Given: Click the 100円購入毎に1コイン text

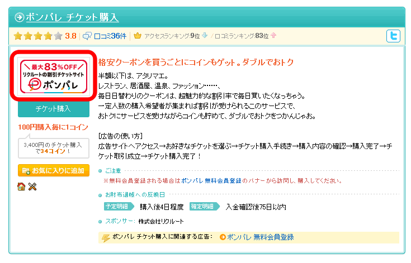Looking at the screenshot, I should 53,127.
